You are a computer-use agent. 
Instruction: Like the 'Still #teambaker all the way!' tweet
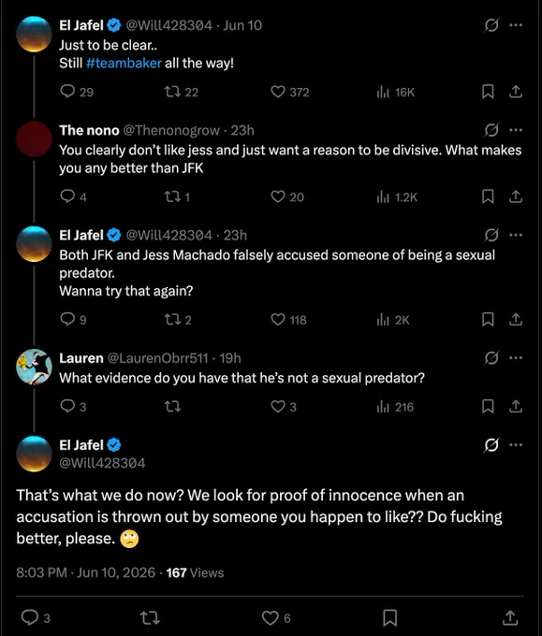(290, 92)
